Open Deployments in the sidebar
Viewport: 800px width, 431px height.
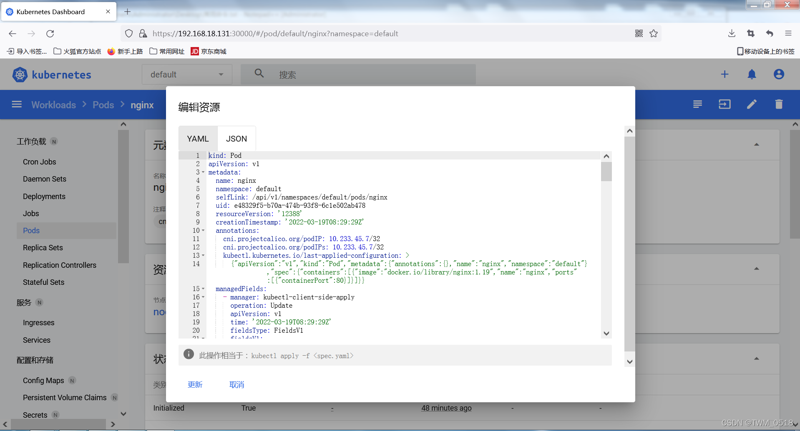point(44,197)
